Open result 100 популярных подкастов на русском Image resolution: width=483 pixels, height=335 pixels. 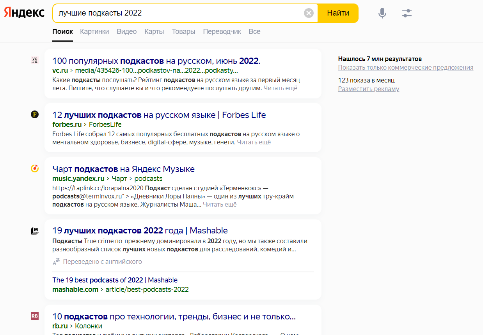point(156,61)
